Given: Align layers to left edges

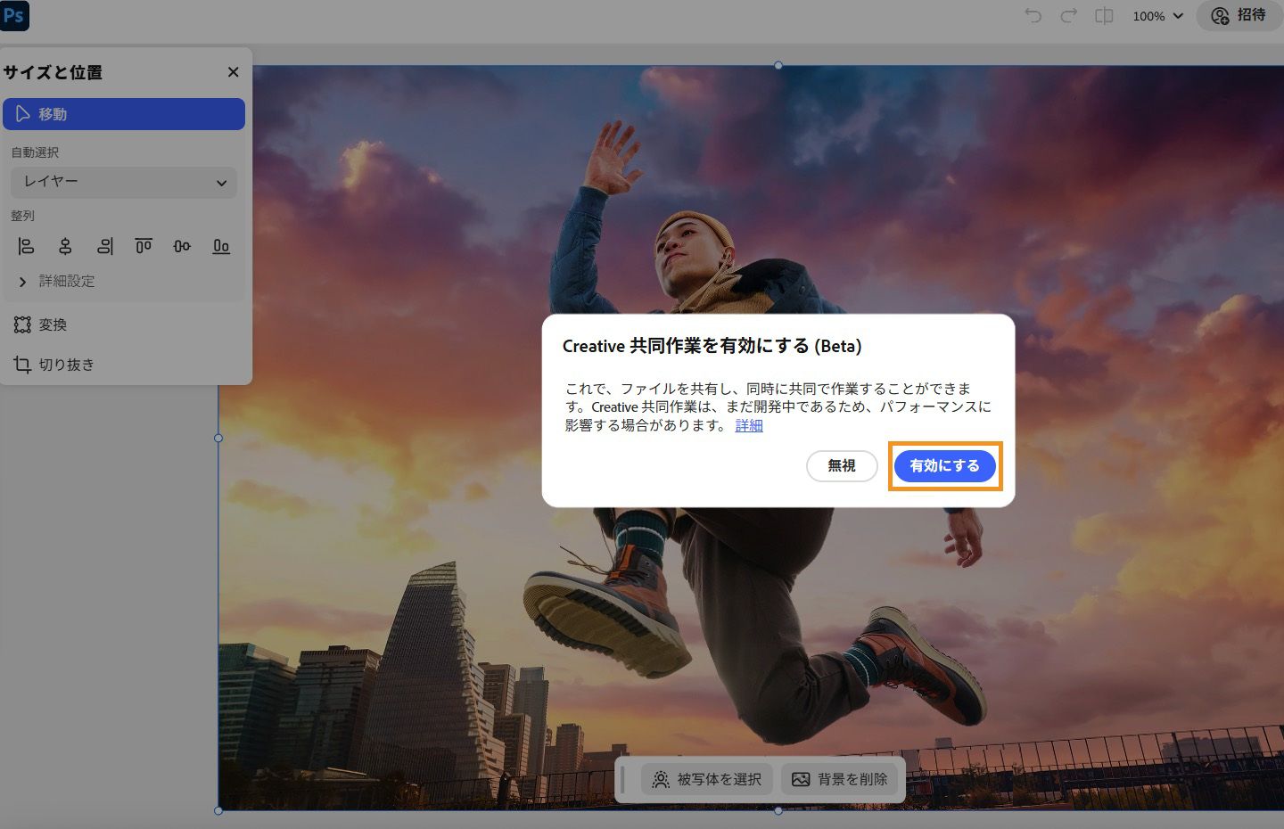Looking at the screenshot, I should tap(26, 246).
